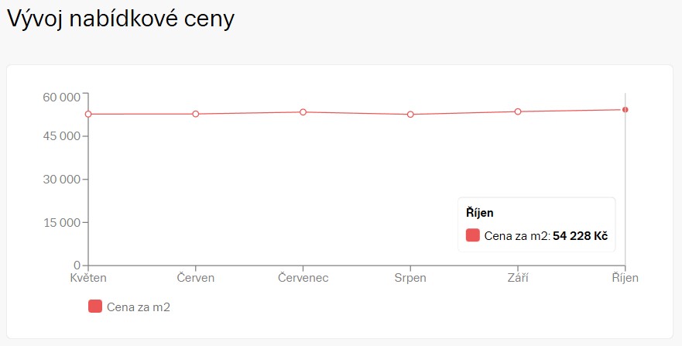682x346 pixels.
Task: Select the Červenec data point on line
Action: click(x=303, y=111)
